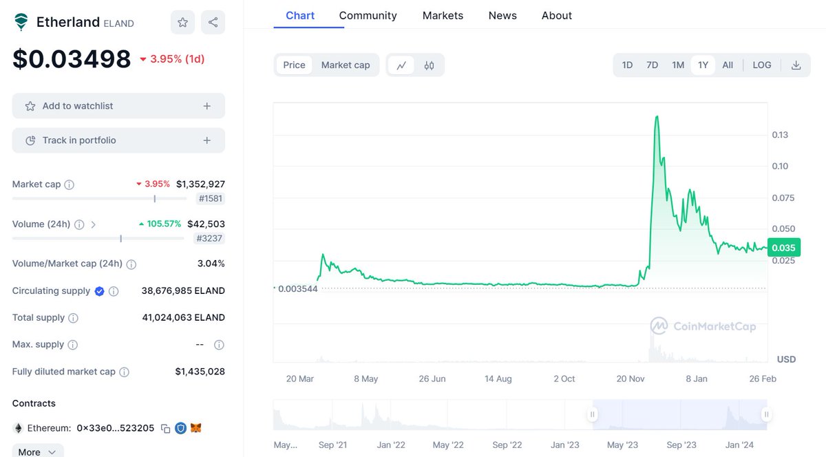Image resolution: width=826 pixels, height=457 pixels.
Task: Click the $0.03498 price text
Action: [72, 59]
